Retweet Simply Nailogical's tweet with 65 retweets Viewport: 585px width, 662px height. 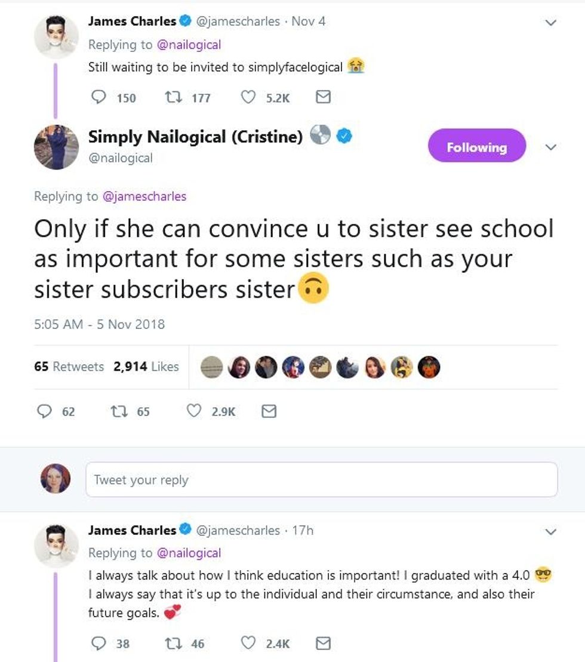(118, 411)
